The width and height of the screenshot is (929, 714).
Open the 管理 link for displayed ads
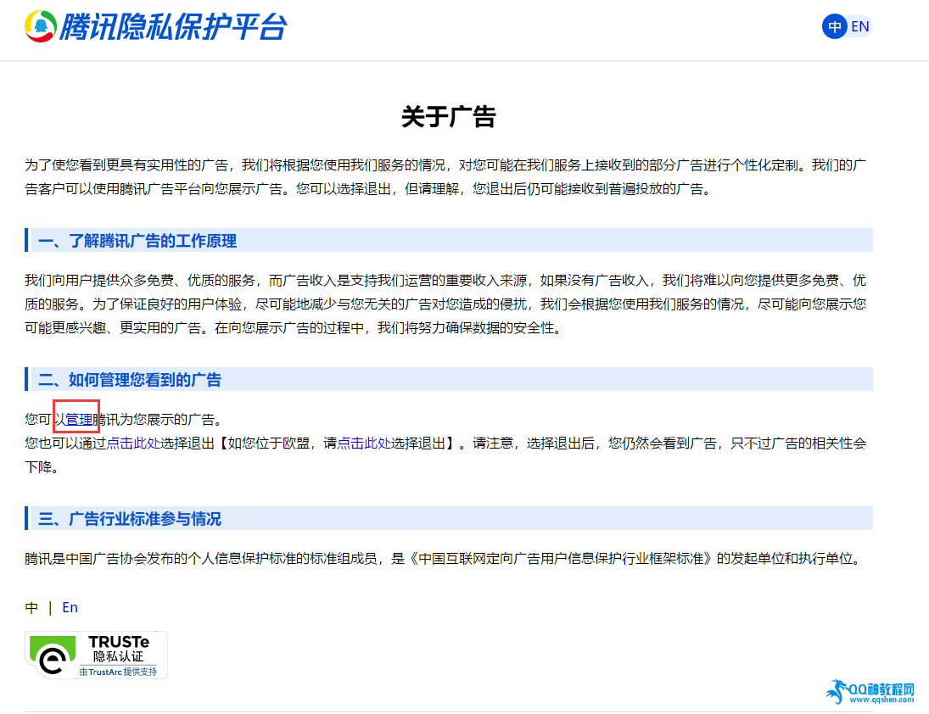click(79, 420)
